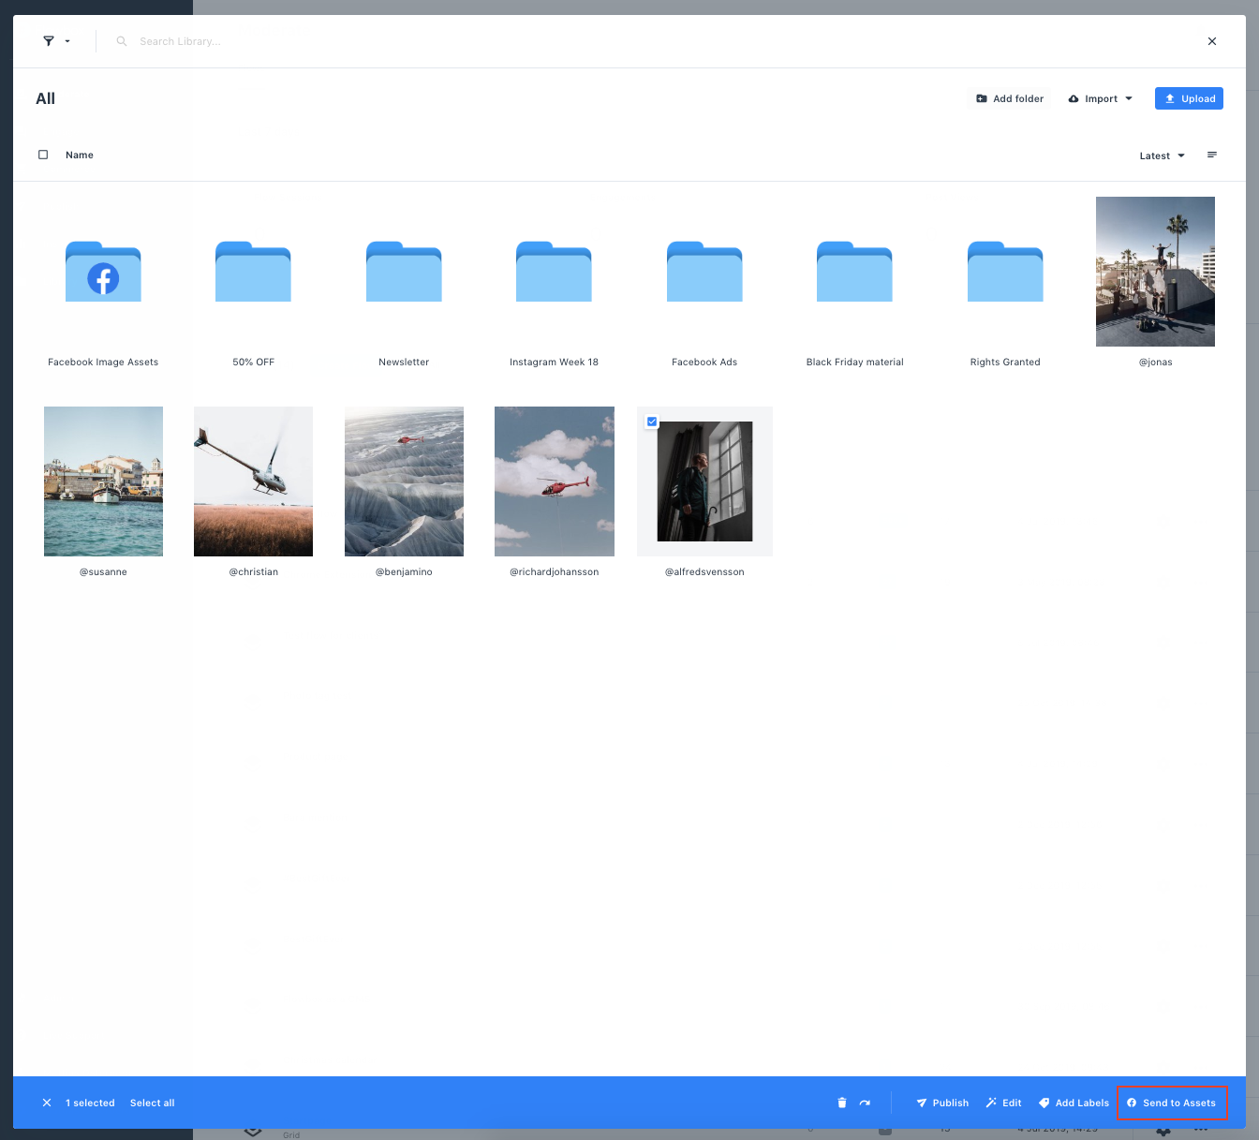1259x1140 pixels.
Task: Click the share arrow icon in bottom bar
Action: [865, 1103]
